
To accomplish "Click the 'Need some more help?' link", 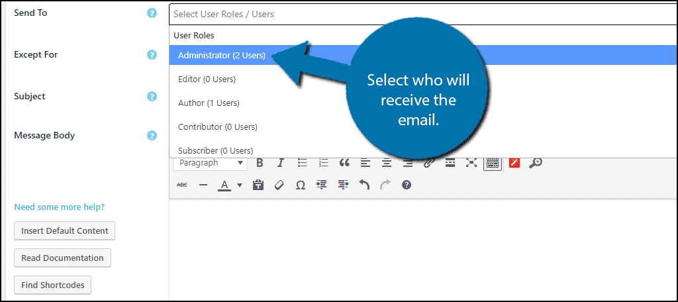I will (59, 207).
